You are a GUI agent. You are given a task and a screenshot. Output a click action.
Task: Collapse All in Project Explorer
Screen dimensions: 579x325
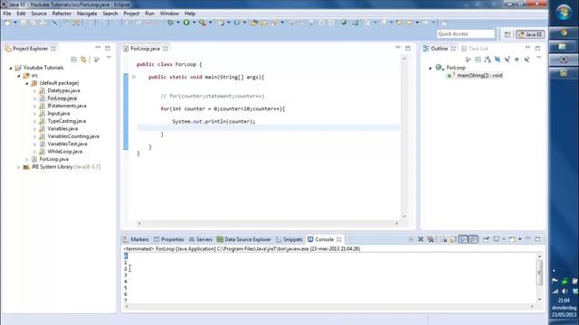click(74, 60)
